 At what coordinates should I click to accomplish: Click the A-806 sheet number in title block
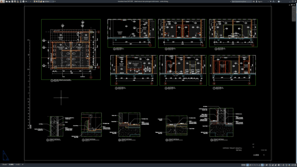[256, 155]
